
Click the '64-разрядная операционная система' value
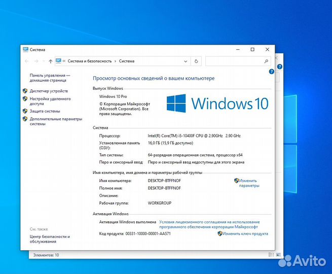pyautogui.click(x=195, y=155)
